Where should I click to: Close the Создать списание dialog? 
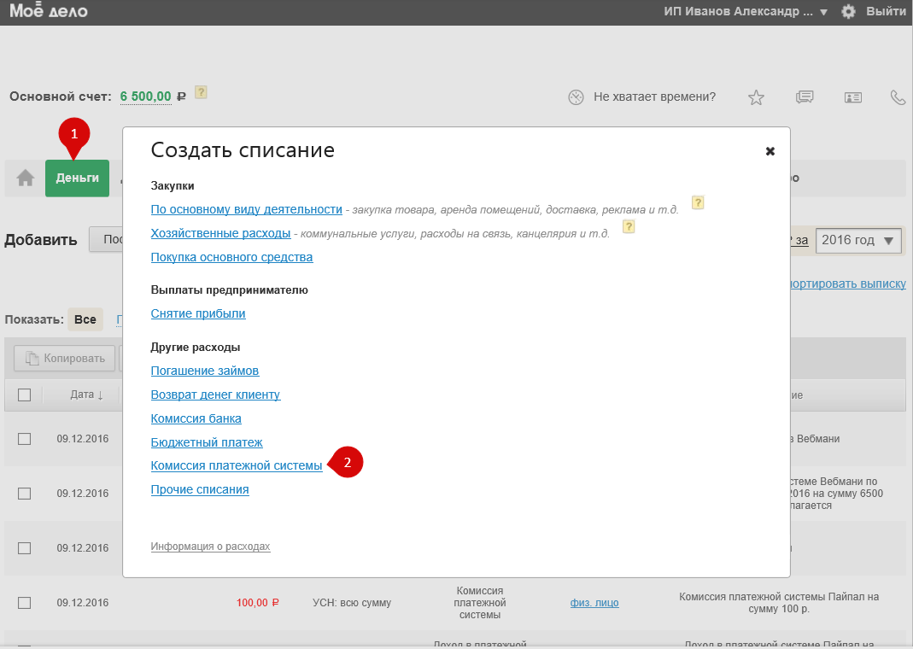(x=770, y=151)
